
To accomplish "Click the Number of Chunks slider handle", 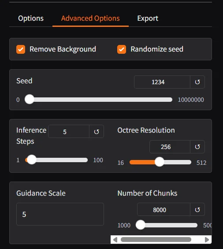I will [141, 225].
